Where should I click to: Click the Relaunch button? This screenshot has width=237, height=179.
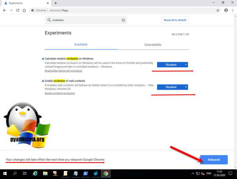214,160
